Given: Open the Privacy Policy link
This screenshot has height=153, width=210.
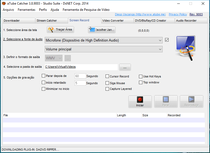Looking at the screenshot, I should click(x=178, y=14).
